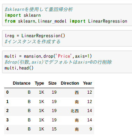Click the Size column header
This screenshot has height=136, width=132.
pos(52,83)
